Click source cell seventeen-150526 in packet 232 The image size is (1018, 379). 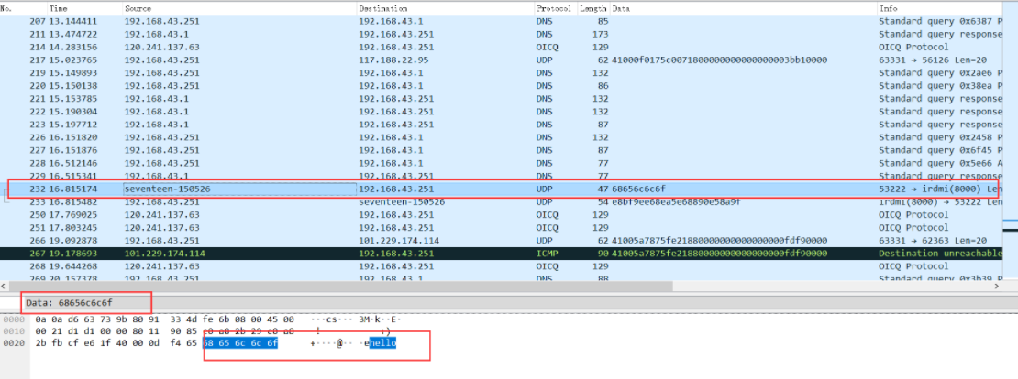pyautogui.click(x=239, y=189)
